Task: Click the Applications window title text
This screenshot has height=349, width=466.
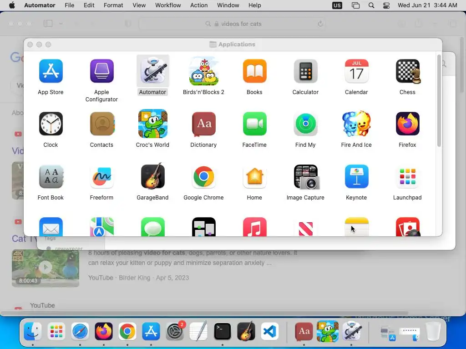Action: (237, 44)
